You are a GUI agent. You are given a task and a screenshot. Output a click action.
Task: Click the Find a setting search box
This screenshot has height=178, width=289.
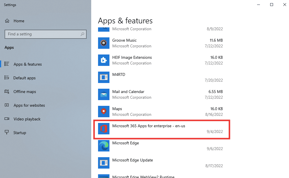(46, 34)
